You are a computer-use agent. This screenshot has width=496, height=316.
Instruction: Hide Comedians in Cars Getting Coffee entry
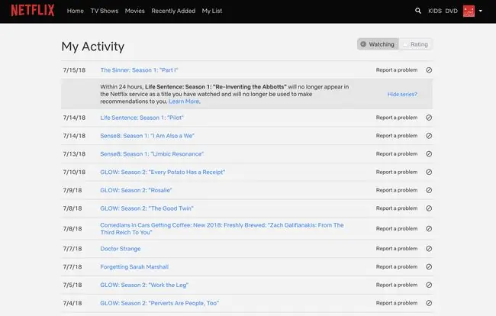pyautogui.click(x=429, y=228)
